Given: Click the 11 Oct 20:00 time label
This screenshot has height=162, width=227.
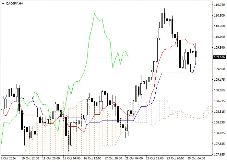Looking at the screenshot, I should pos(51,158).
